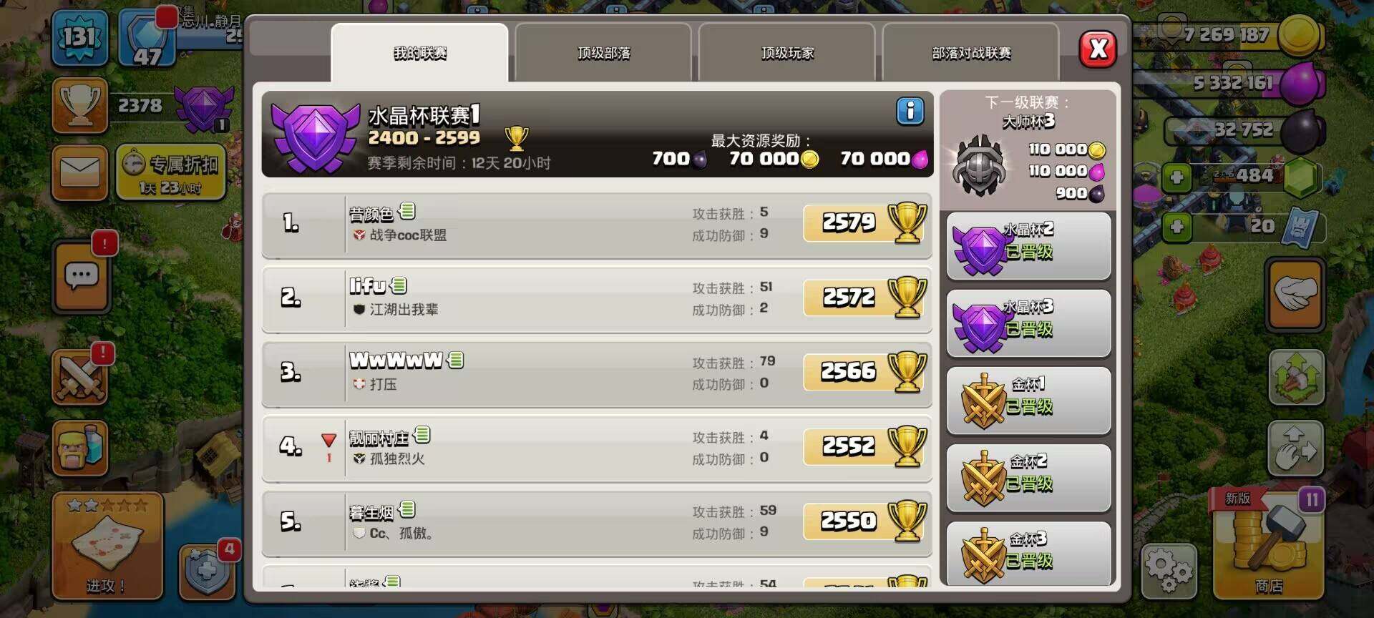Open the barbarian army training icon

80,448
